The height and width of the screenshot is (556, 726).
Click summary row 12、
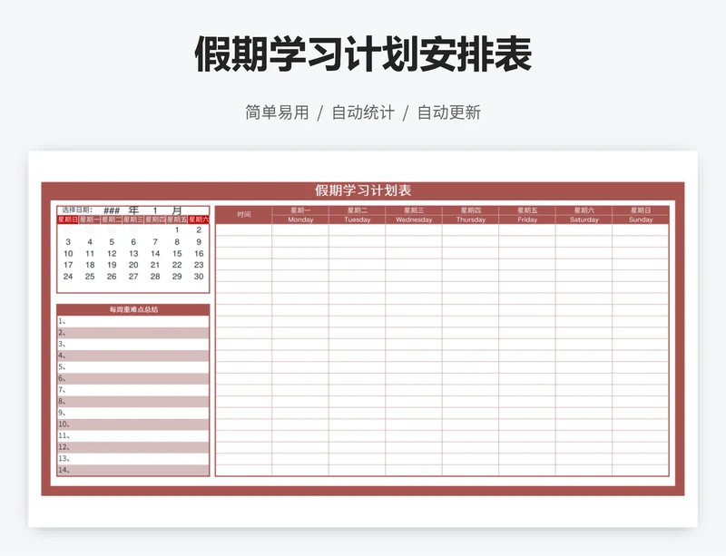[x=133, y=447]
